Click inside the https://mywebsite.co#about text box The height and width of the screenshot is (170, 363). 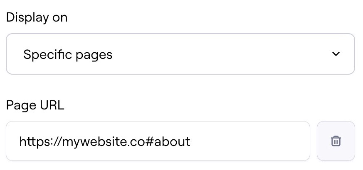(158, 141)
